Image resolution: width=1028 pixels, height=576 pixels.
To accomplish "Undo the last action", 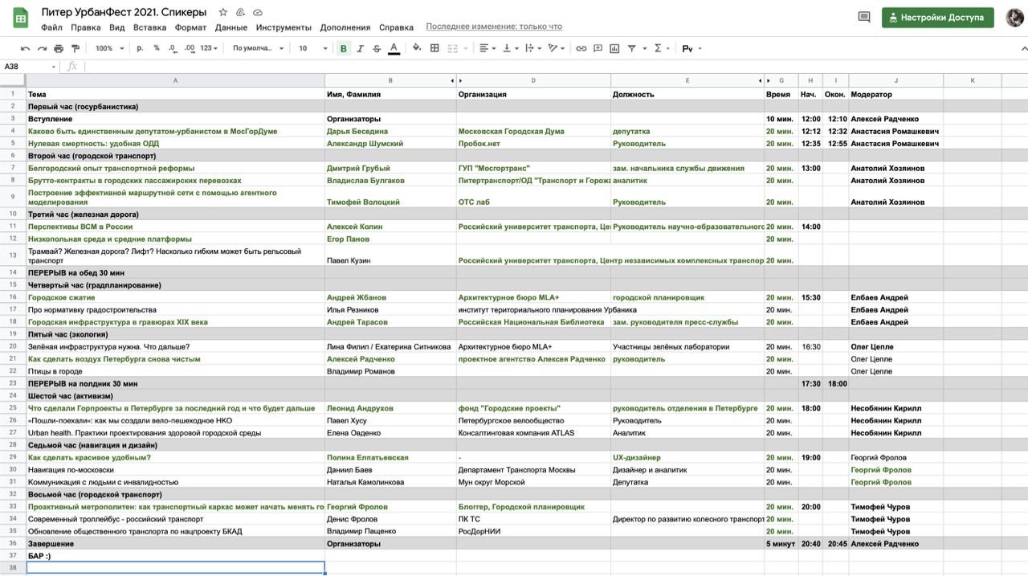I will click(x=25, y=48).
